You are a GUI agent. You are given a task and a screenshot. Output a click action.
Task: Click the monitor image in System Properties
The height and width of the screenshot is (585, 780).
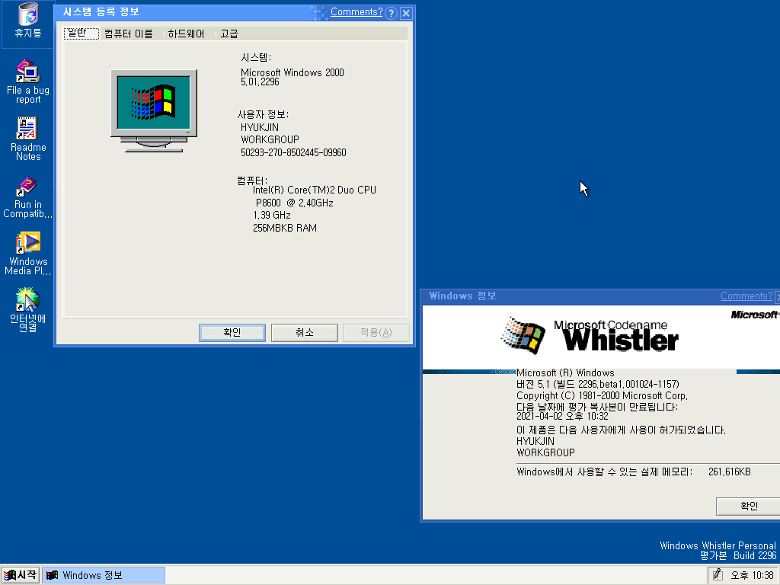click(154, 111)
